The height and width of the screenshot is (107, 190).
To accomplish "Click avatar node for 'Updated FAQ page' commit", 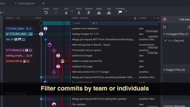I will 58,66.
